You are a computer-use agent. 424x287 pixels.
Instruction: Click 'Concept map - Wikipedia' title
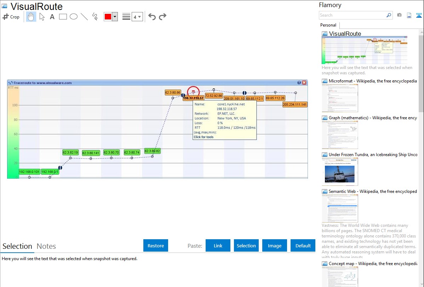tap(373, 264)
